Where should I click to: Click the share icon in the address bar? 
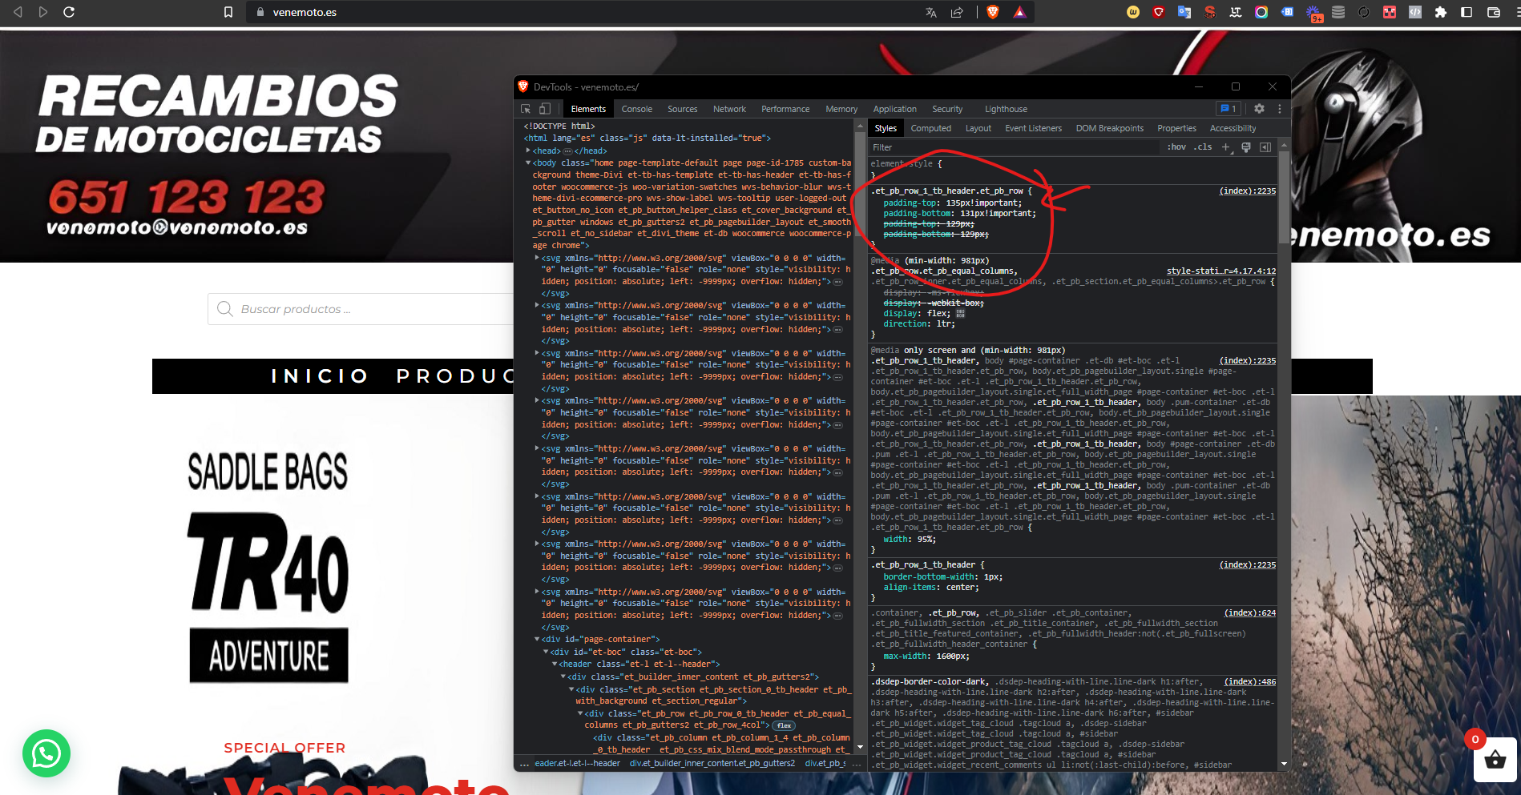click(x=957, y=12)
